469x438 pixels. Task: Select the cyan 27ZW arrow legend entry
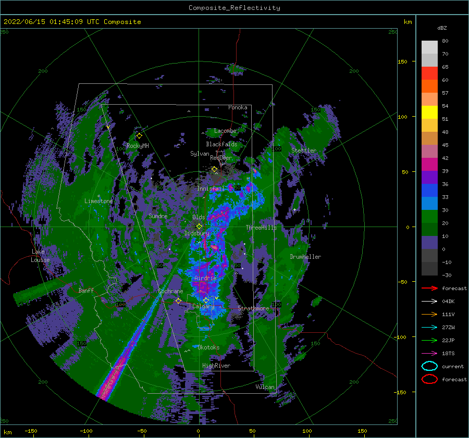tap(429, 328)
